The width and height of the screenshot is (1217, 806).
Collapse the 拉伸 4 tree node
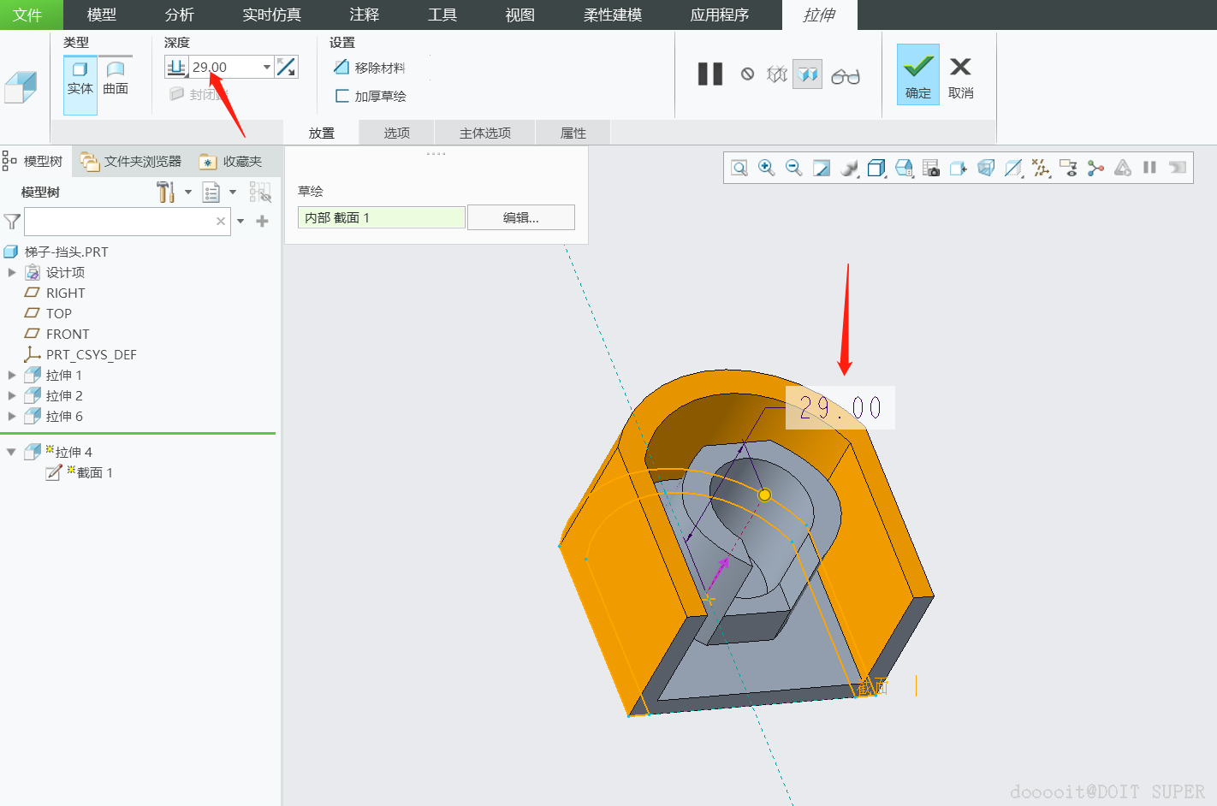(11, 452)
